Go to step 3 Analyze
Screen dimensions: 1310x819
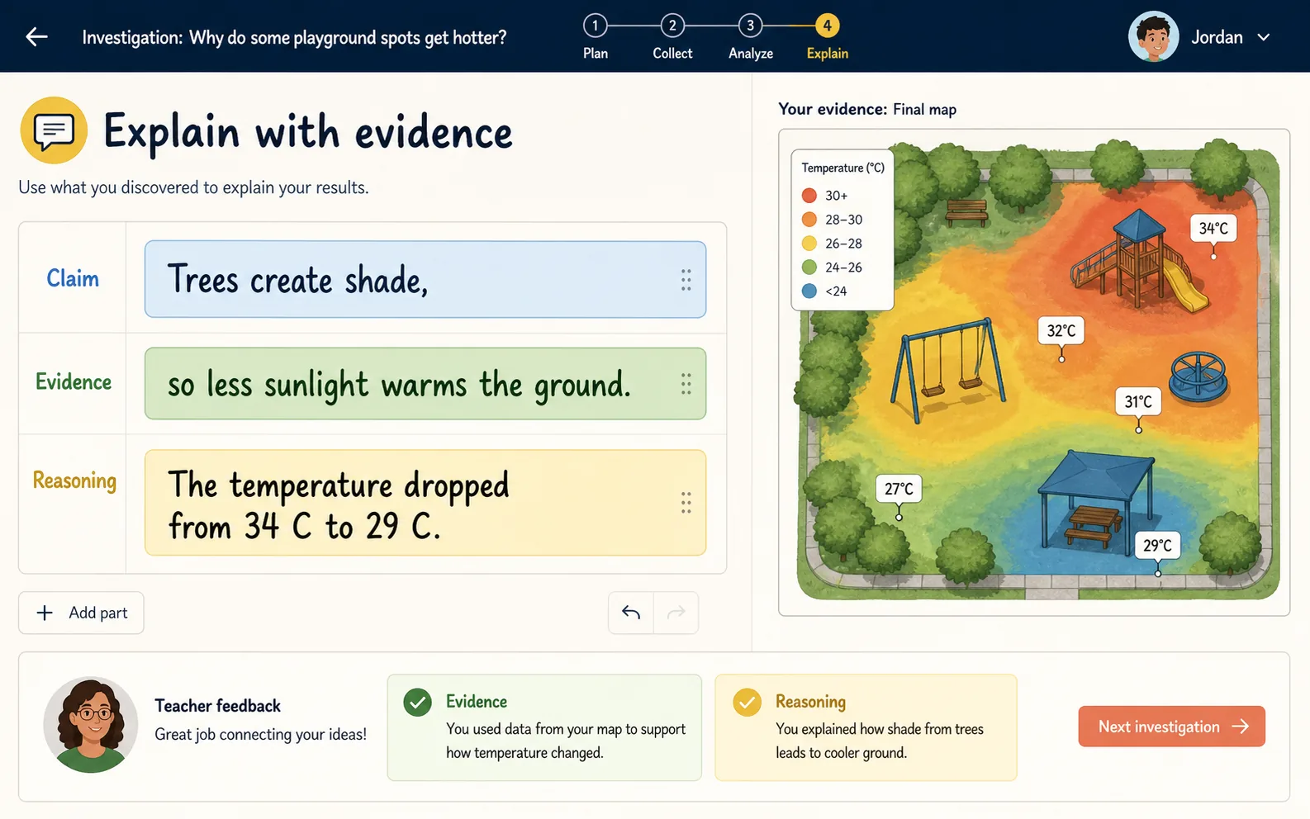[x=750, y=36]
